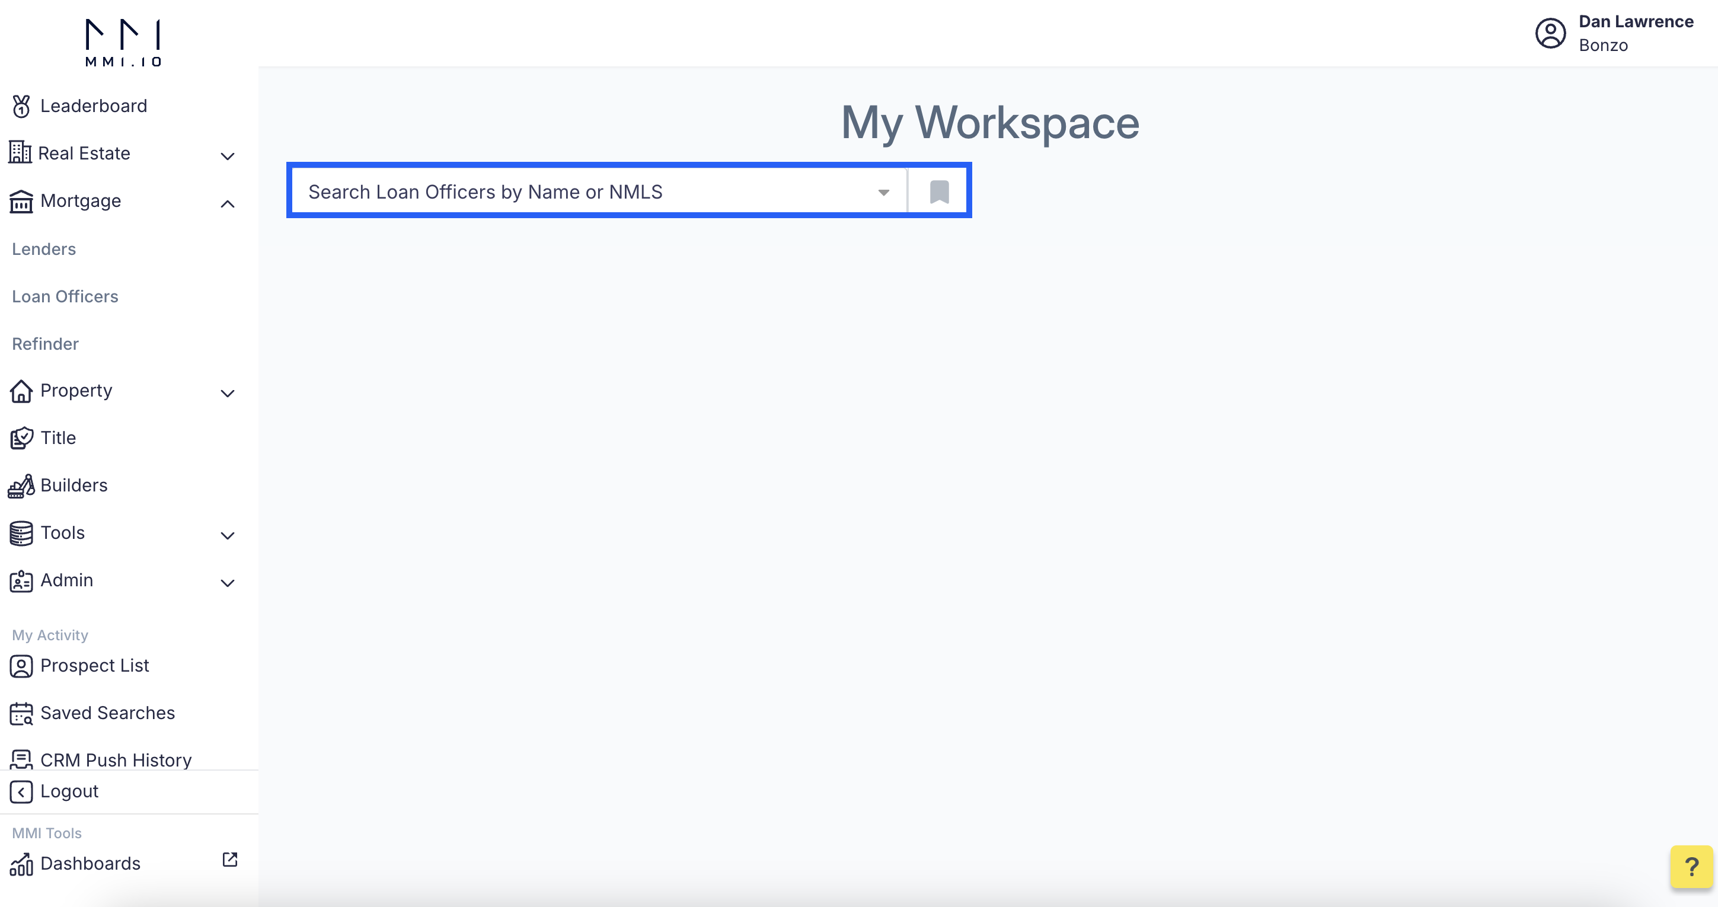
Task: Collapse the Mortgage section chevron
Action: pyautogui.click(x=228, y=203)
